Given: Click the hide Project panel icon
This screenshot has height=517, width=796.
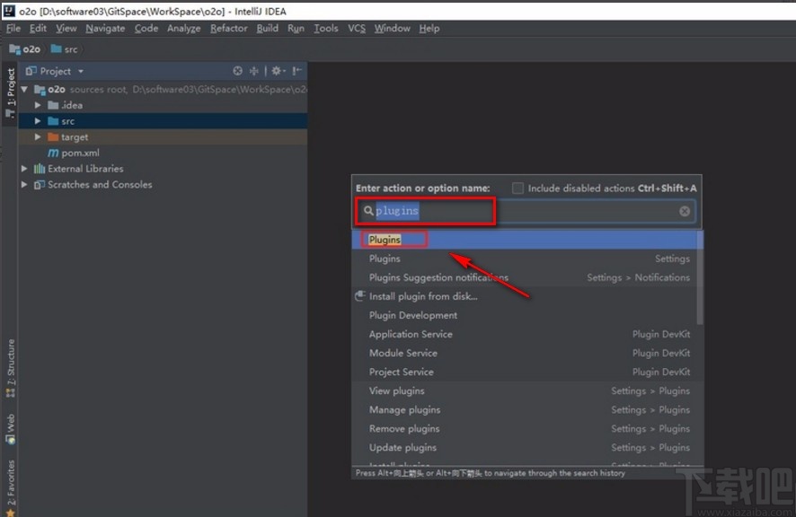Looking at the screenshot, I should click(x=297, y=71).
